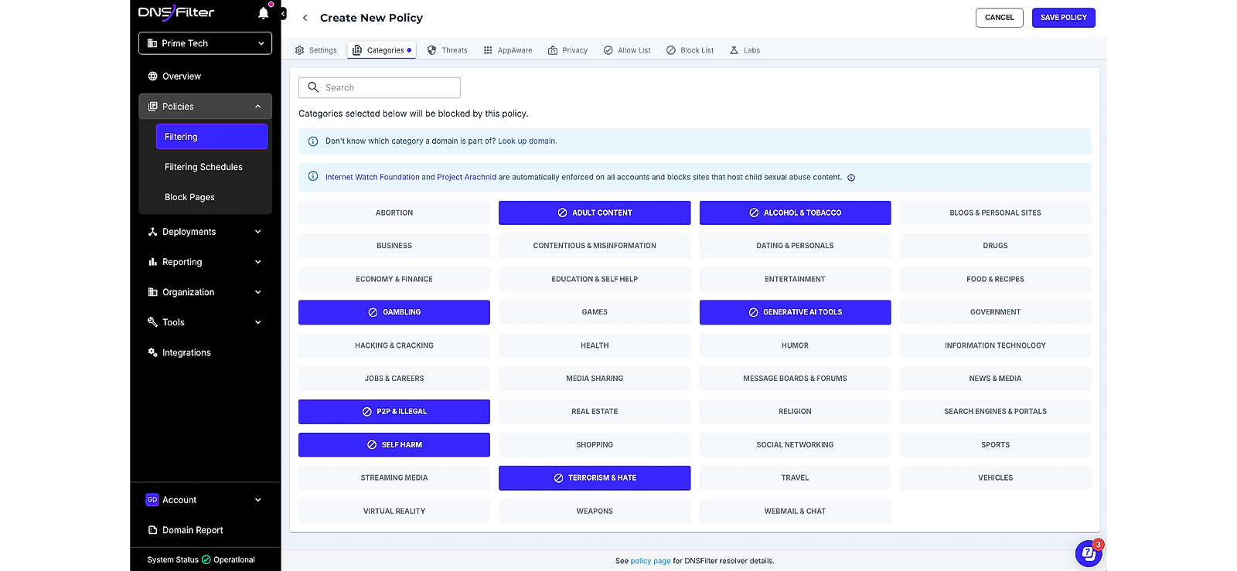
Task: Click the back arrow beside Create New Policy
Action: 305,18
